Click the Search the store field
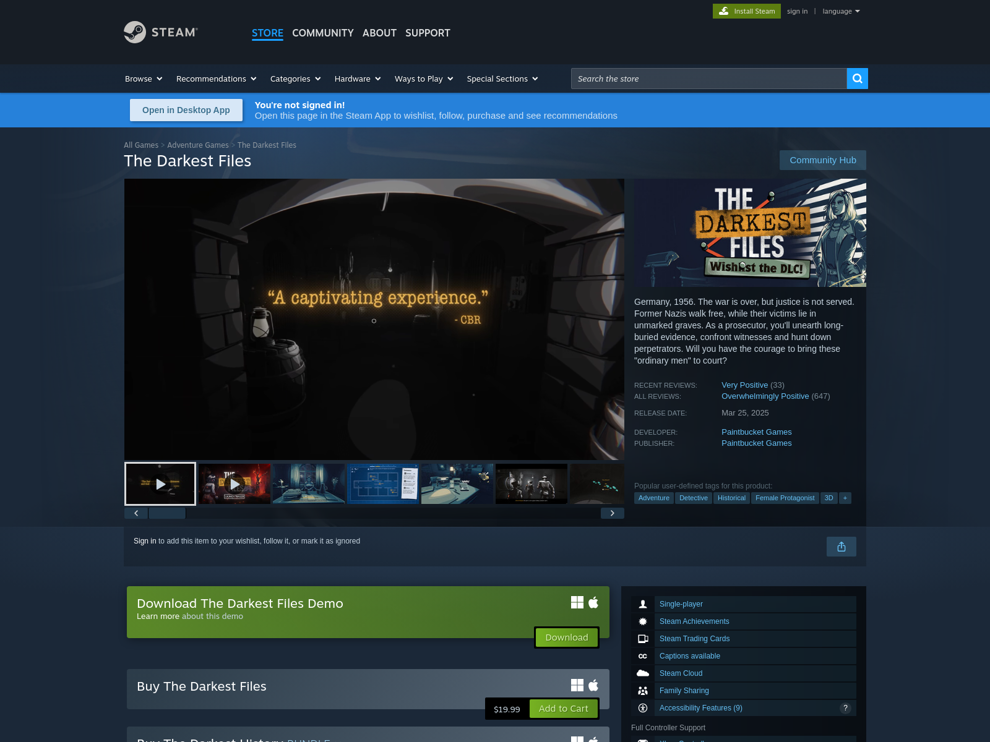The height and width of the screenshot is (742, 990). click(x=708, y=79)
